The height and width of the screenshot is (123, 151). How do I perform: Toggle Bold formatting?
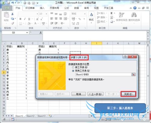[x=21, y=19]
